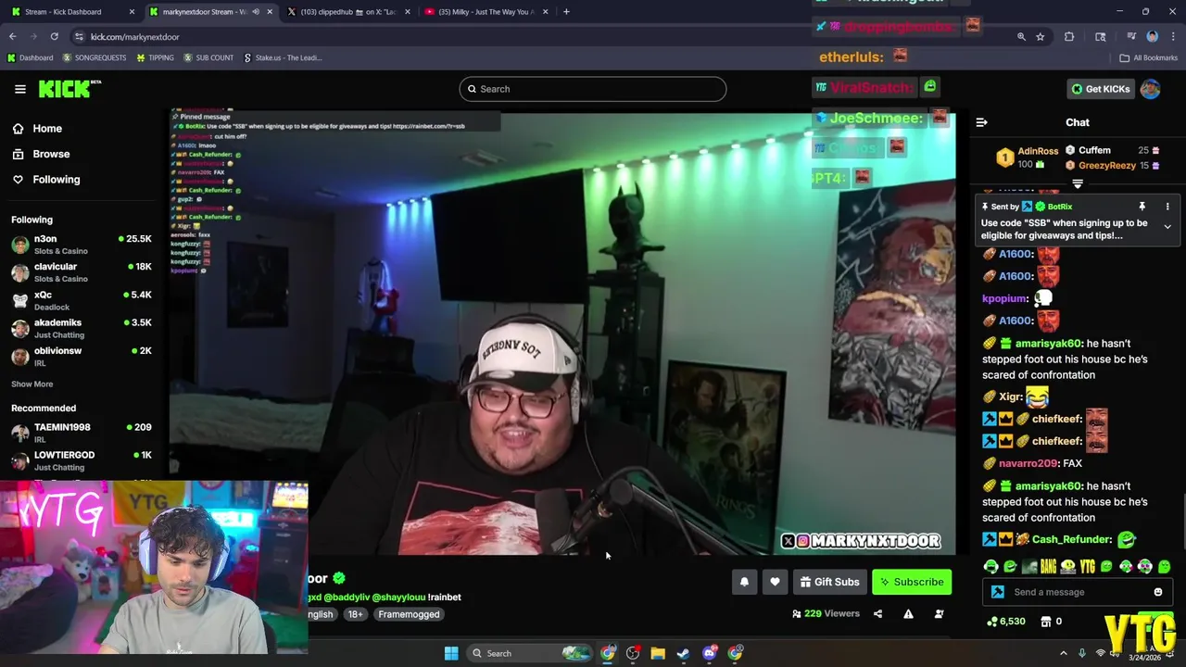Open the Browse sidebar item
The image size is (1186, 667).
point(51,154)
